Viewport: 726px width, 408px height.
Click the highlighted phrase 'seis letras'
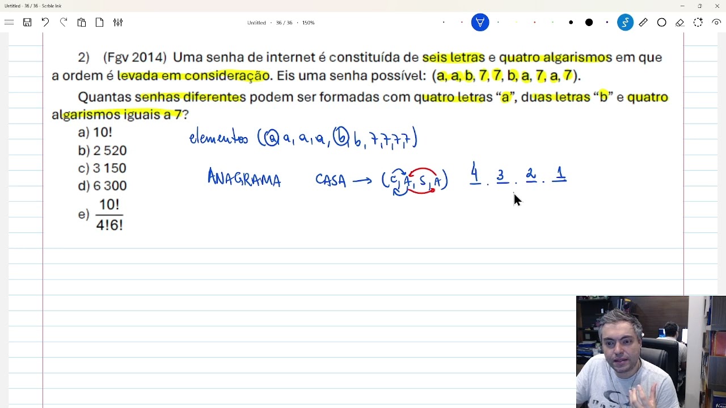453,57
